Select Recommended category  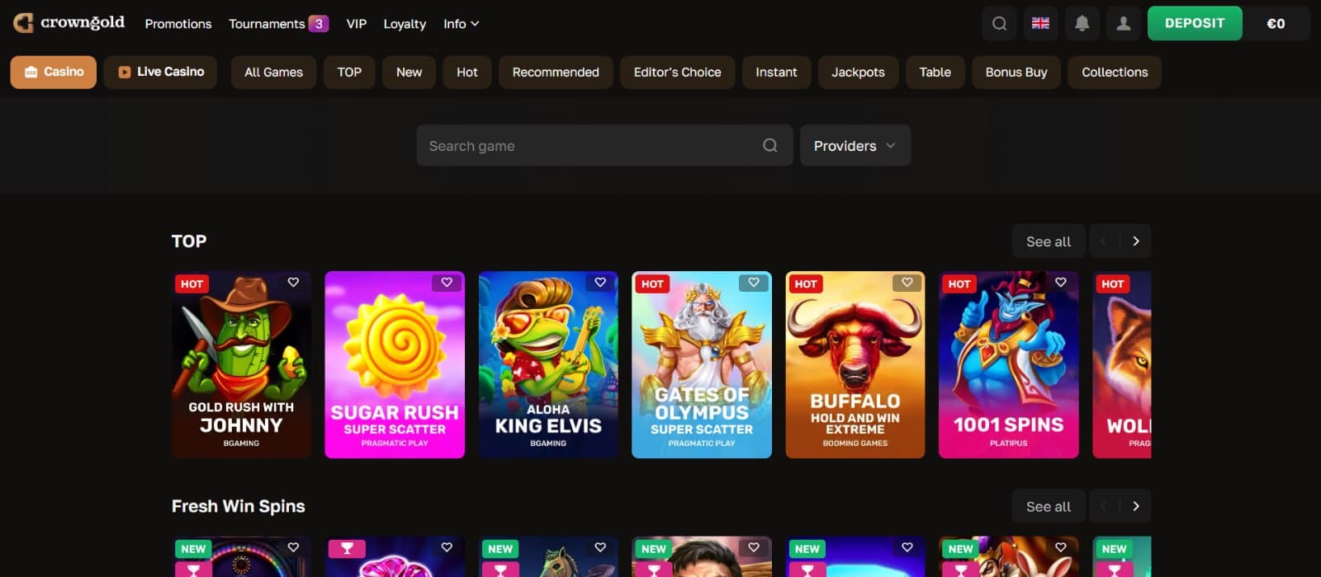tap(556, 72)
